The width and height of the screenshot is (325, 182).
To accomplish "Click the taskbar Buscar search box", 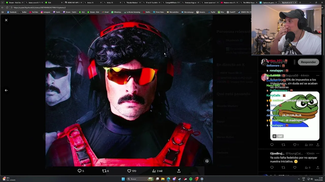I will point(140,179).
